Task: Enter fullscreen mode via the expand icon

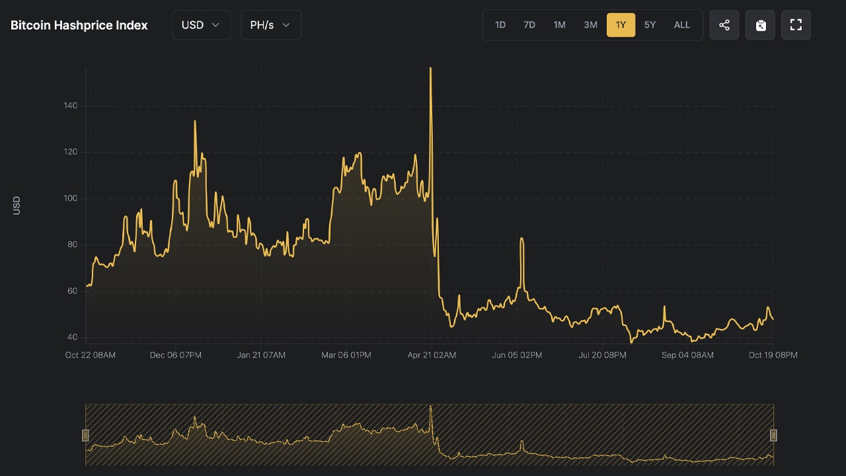Action: click(x=796, y=24)
